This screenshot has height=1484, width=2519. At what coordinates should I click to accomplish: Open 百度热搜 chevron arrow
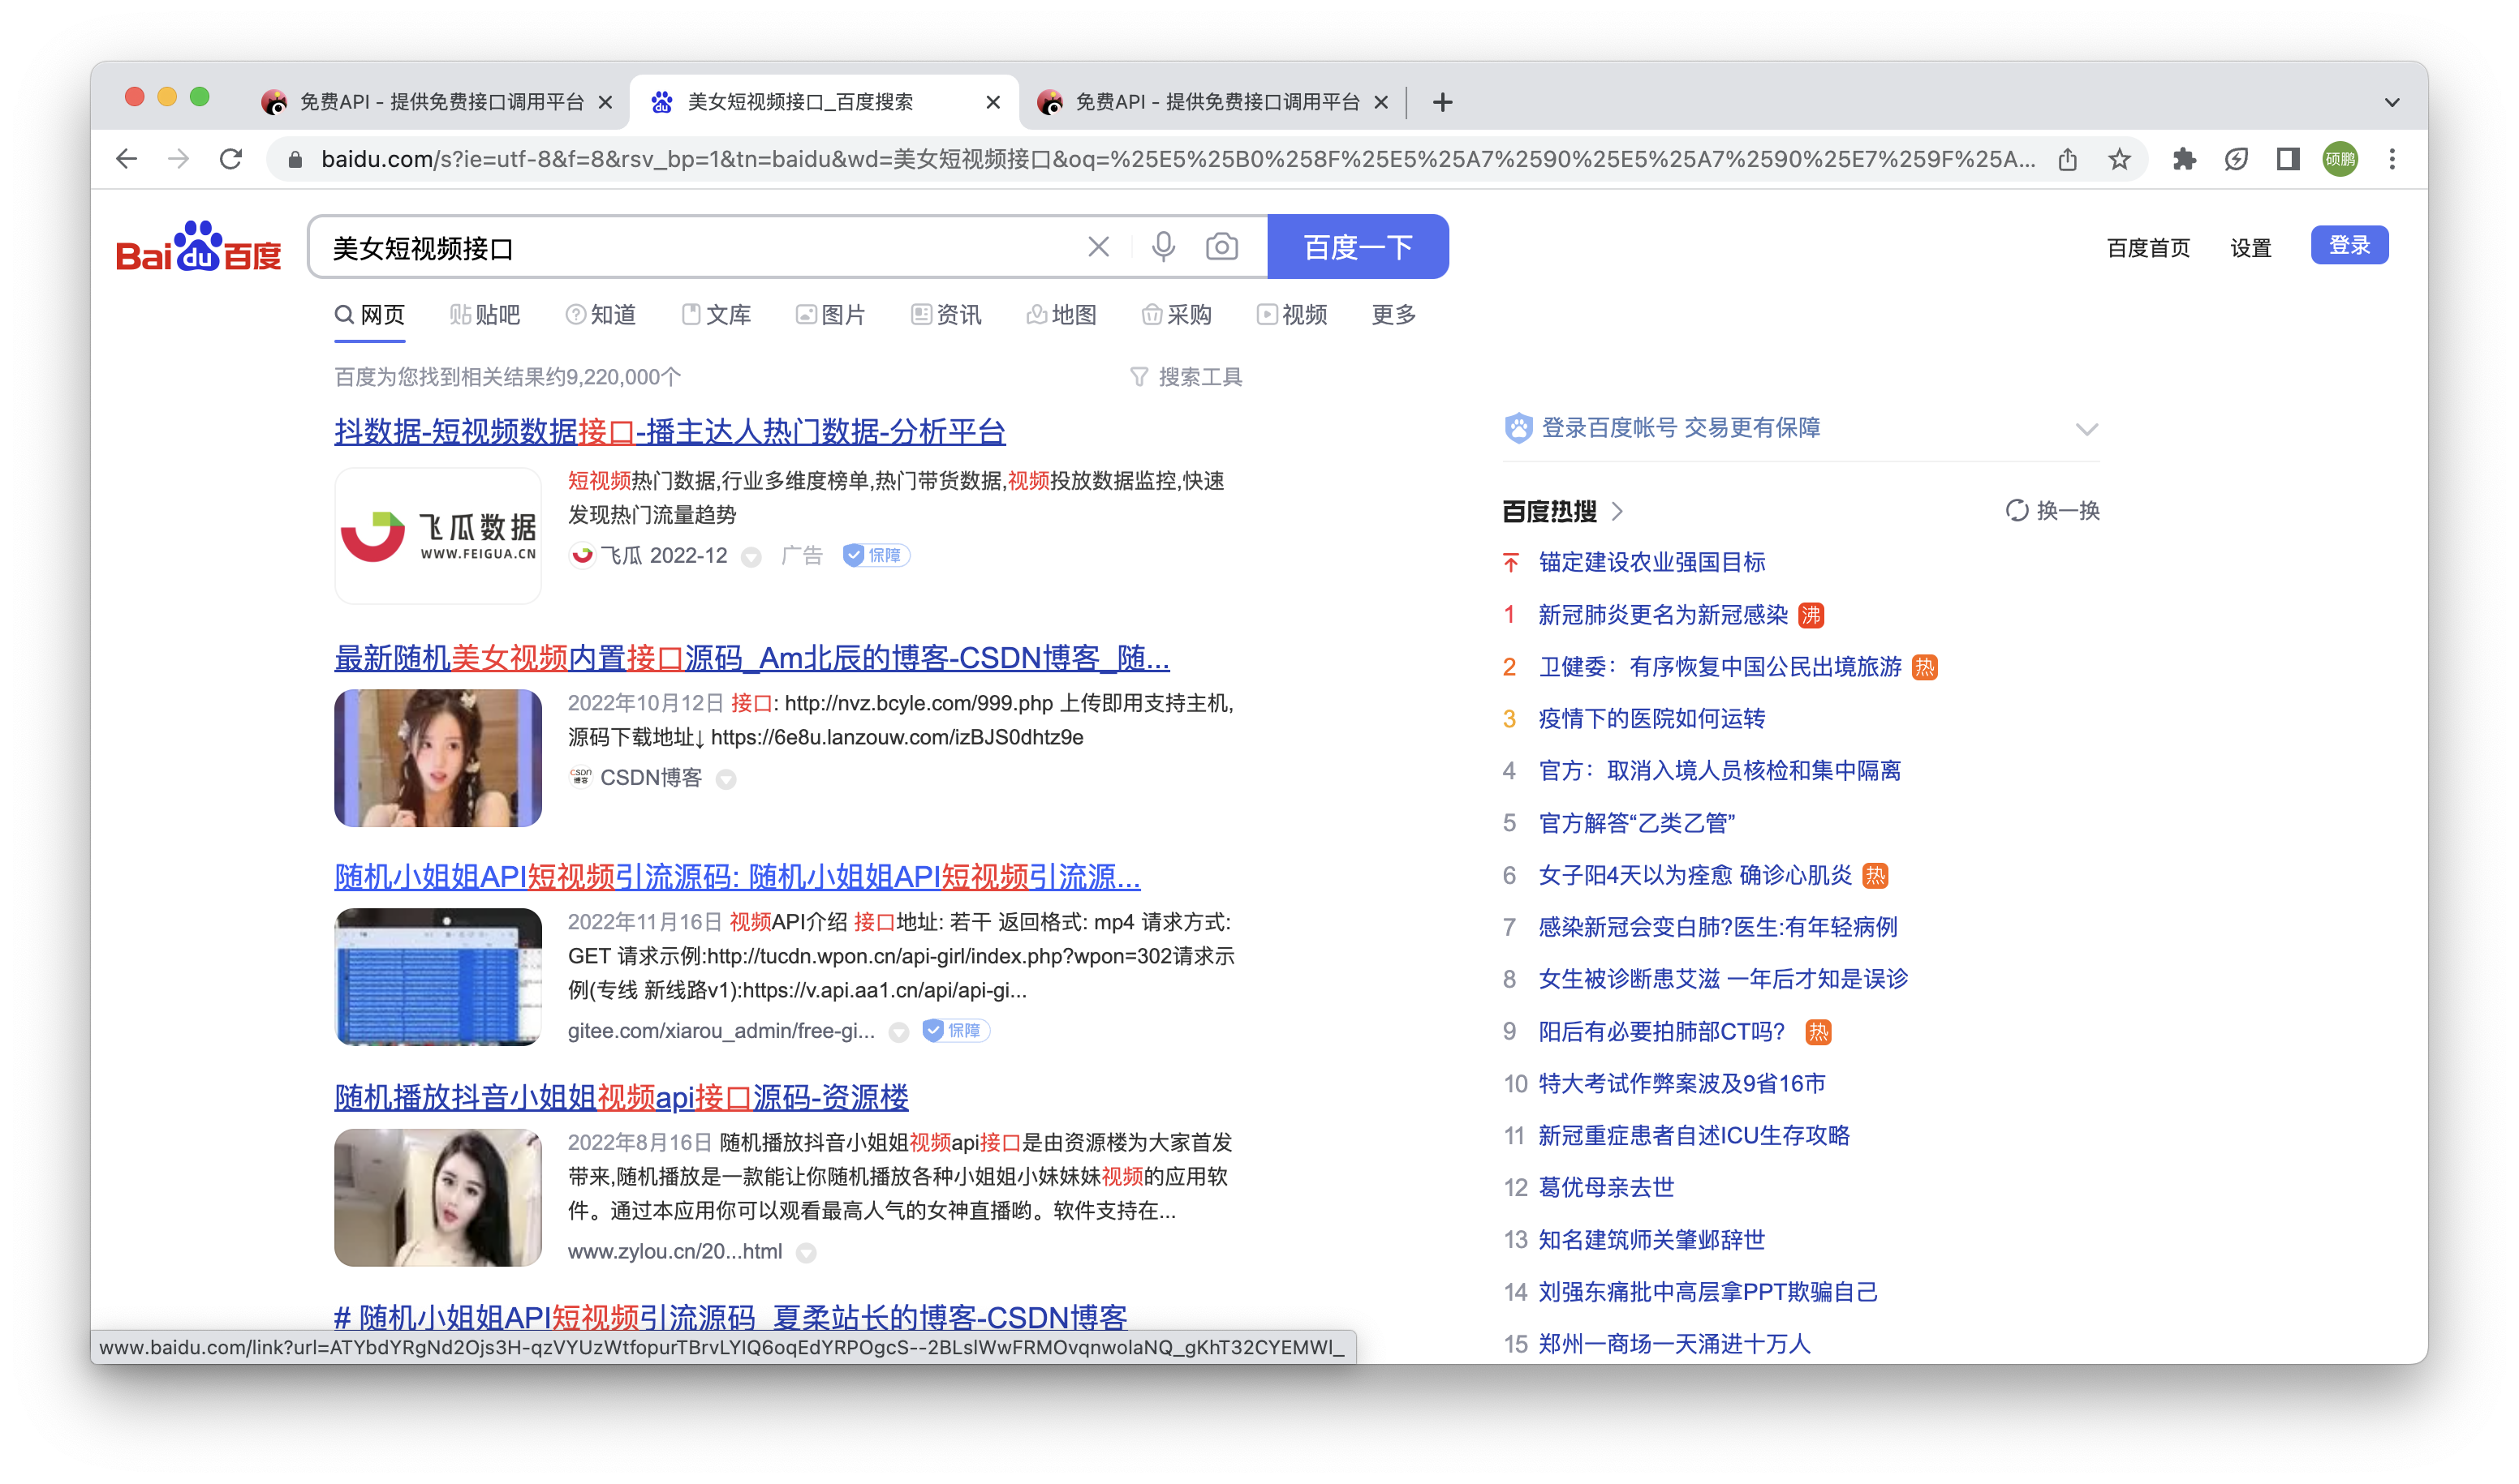coord(1618,511)
